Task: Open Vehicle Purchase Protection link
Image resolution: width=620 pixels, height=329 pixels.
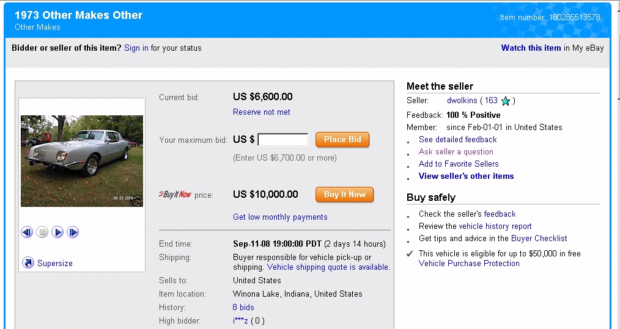Action: (469, 264)
